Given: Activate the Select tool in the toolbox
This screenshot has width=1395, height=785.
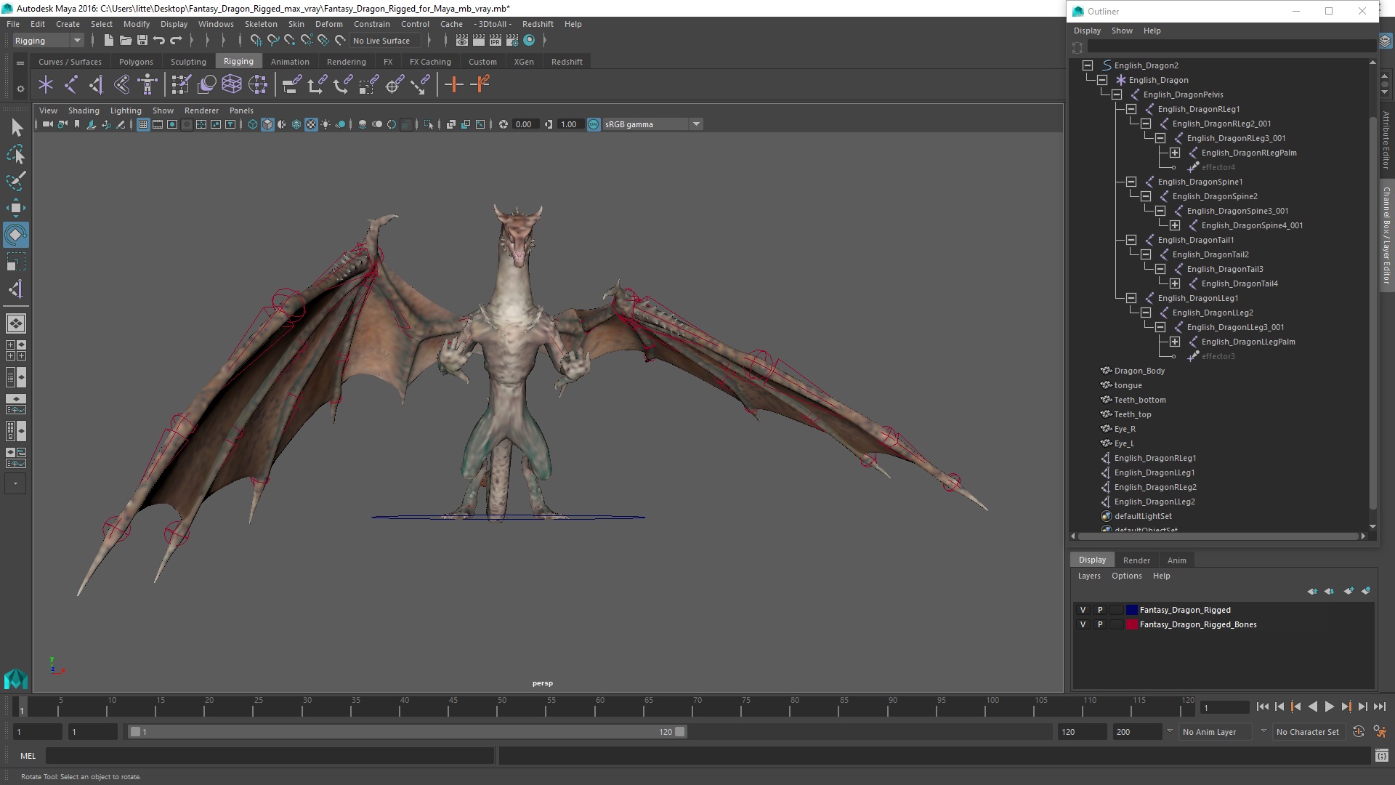Looking at the screenshot, I should point(16,128).
